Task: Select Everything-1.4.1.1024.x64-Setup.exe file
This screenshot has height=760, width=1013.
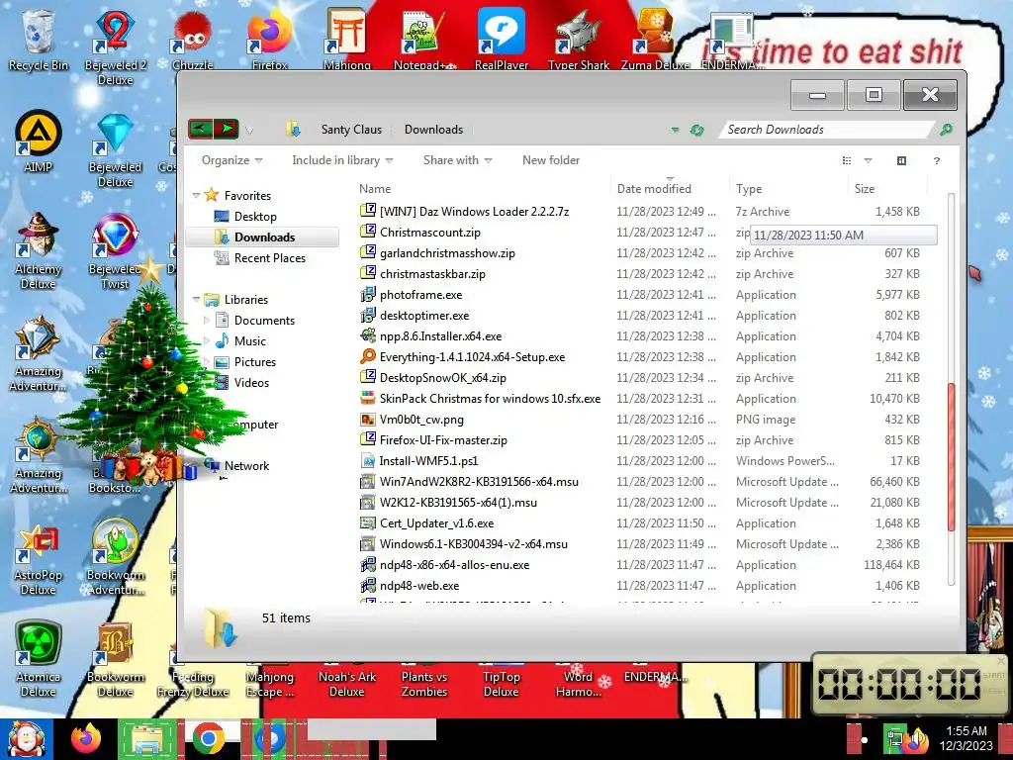Action: pos(472,356)
